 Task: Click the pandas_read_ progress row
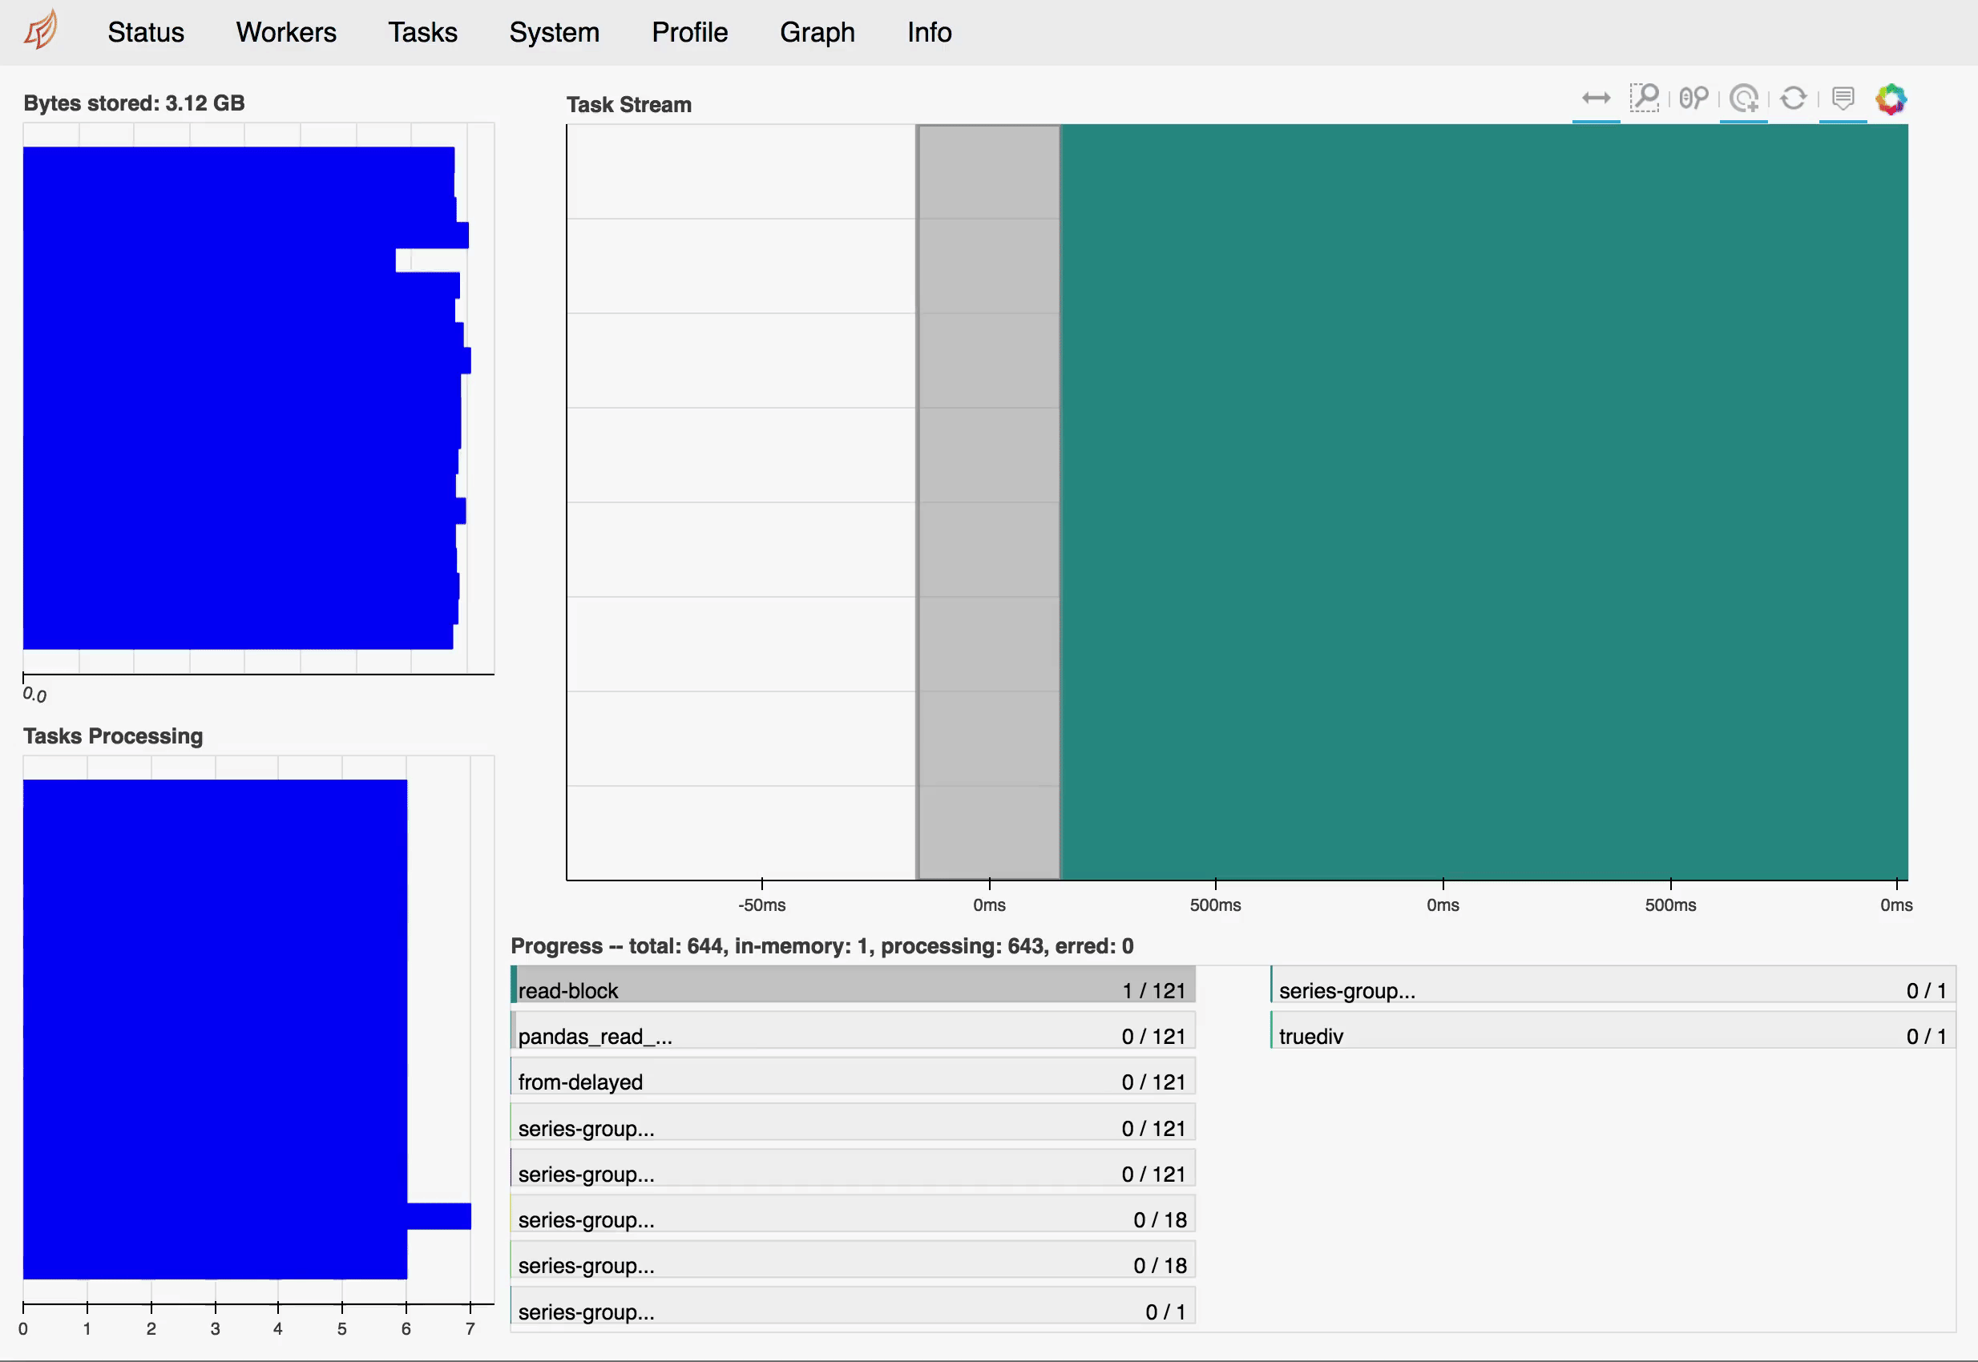coord(852,1032)
